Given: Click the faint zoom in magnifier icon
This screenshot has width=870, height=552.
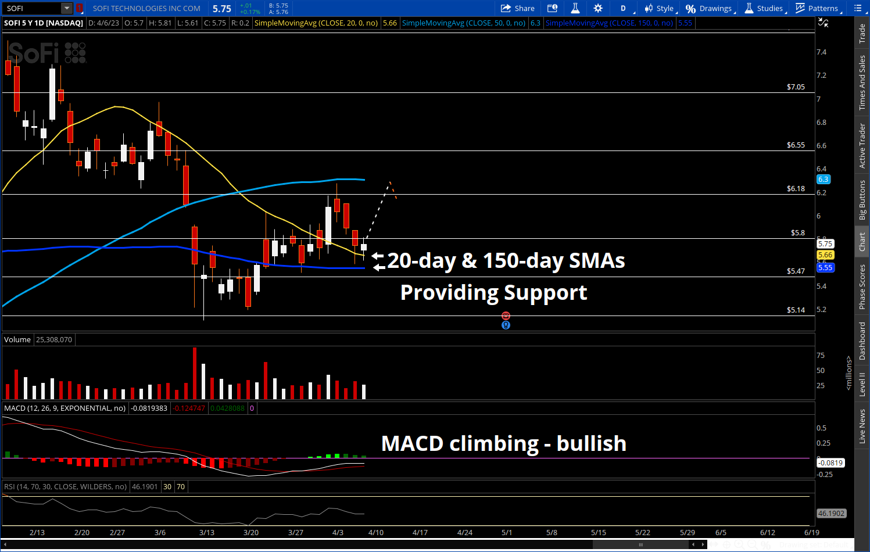Looking at the screenshot, I should (x=739, y=544).
